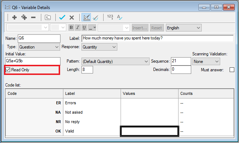Open the Response dropdown showing Quantity
Screen dimensions: 239x143
coord(99,47)
